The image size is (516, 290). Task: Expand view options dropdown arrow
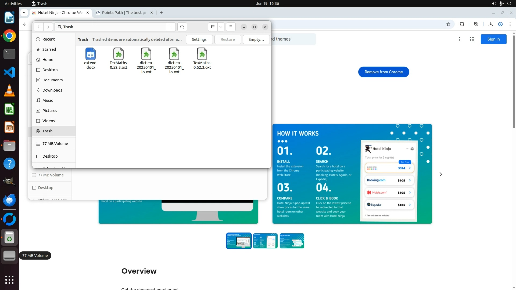(x=221, y=27)
